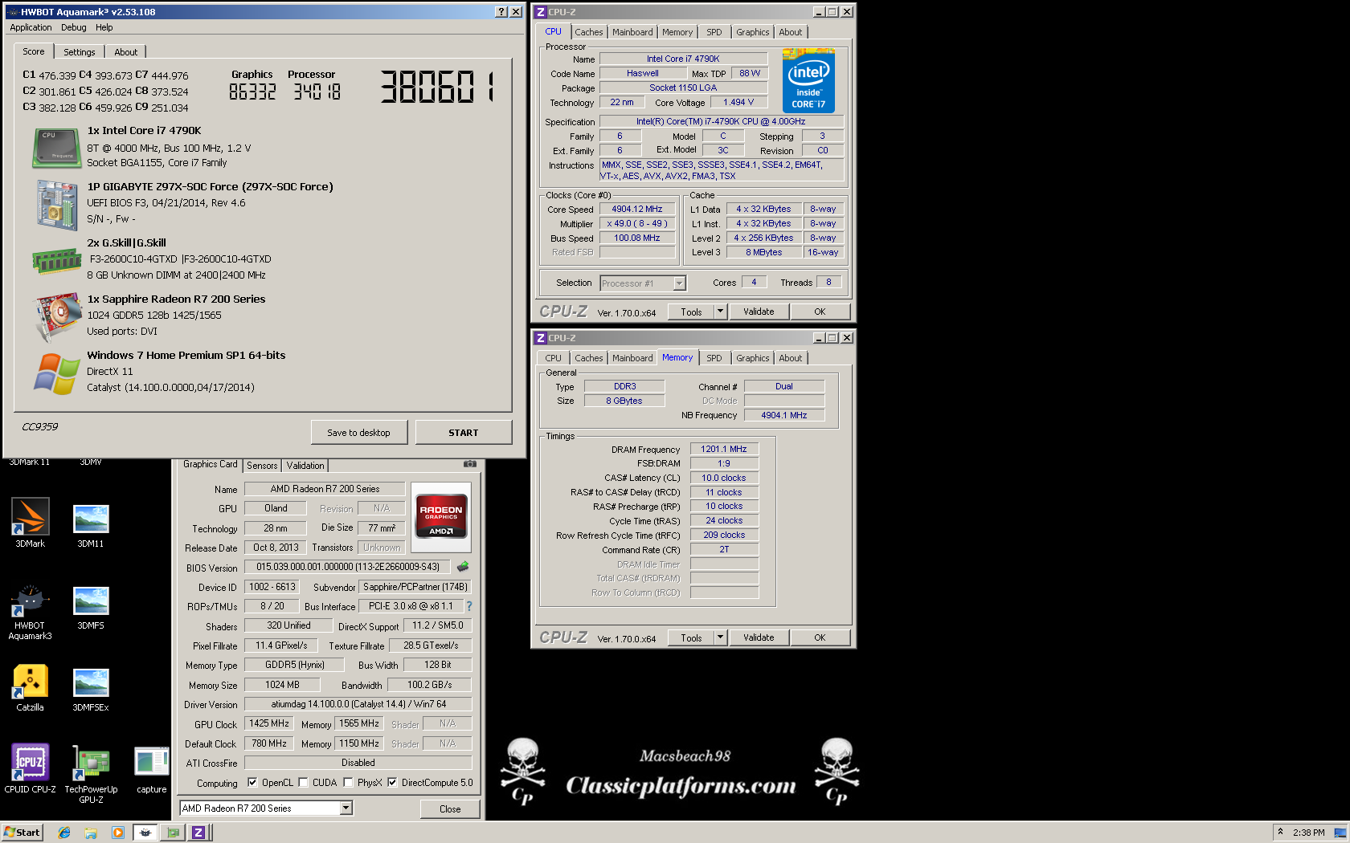This screenshot has height=843, width=1350.
Task: Open SPD tab in Memory CPU-Z window
Action: (714, 358)
